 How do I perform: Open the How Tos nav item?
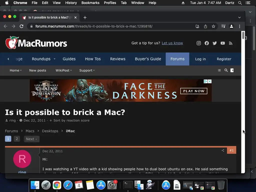click(93, 59)
